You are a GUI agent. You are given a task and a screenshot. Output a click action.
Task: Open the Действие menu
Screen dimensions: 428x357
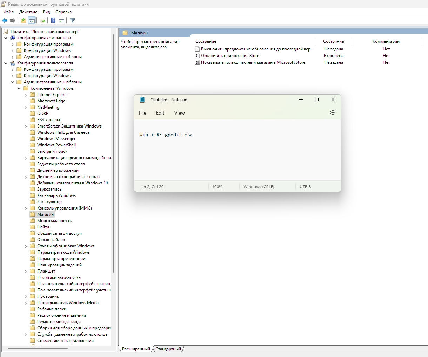28,12
